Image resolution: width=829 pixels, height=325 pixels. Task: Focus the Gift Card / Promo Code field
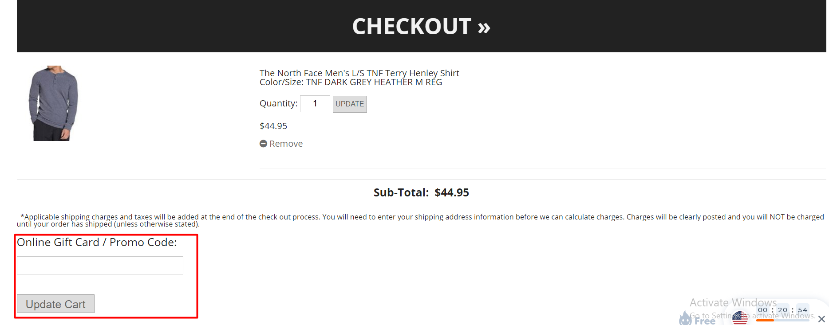[100, 265]
